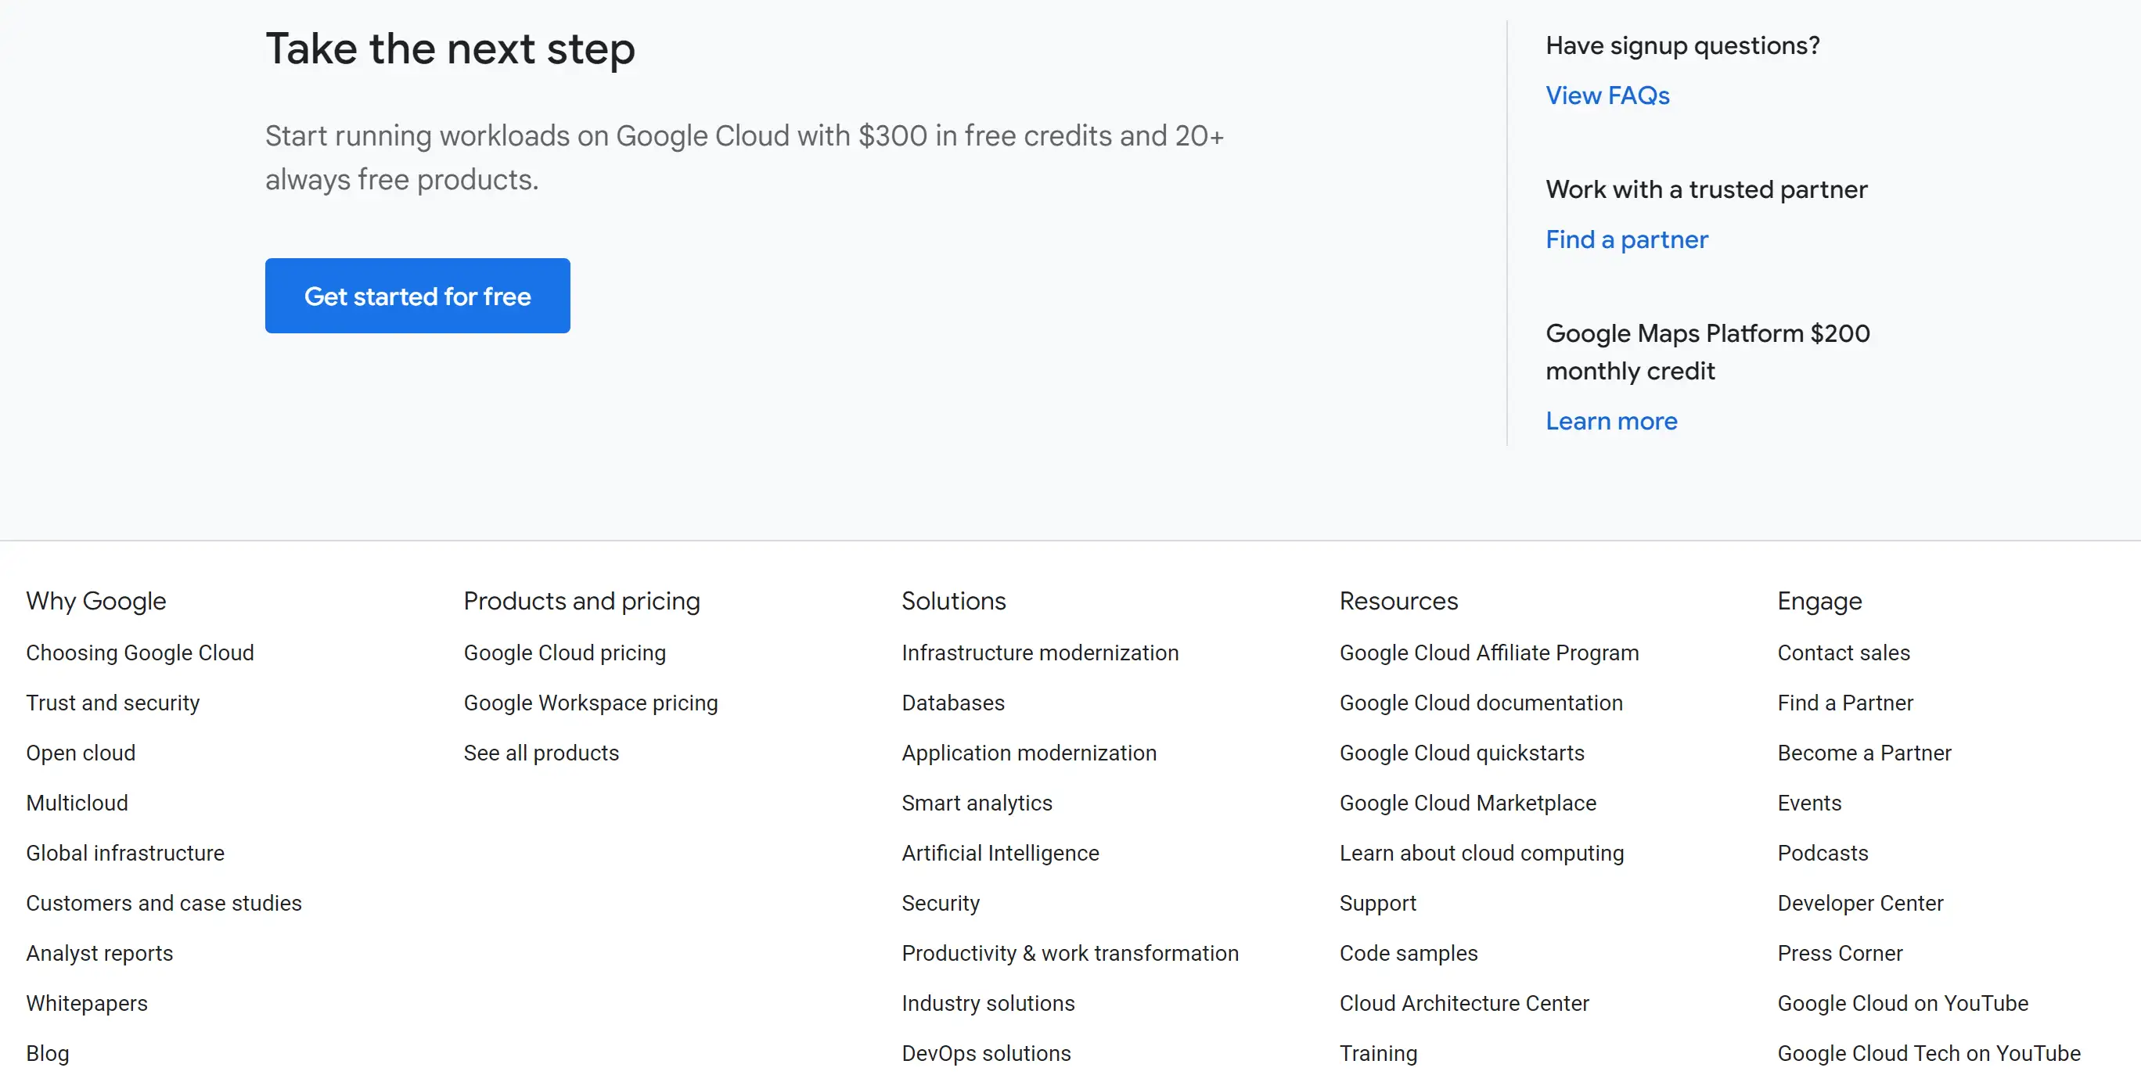Open Code samples link
Viewport: 2141px width, 1075px height.
(x=1408, y=953)
